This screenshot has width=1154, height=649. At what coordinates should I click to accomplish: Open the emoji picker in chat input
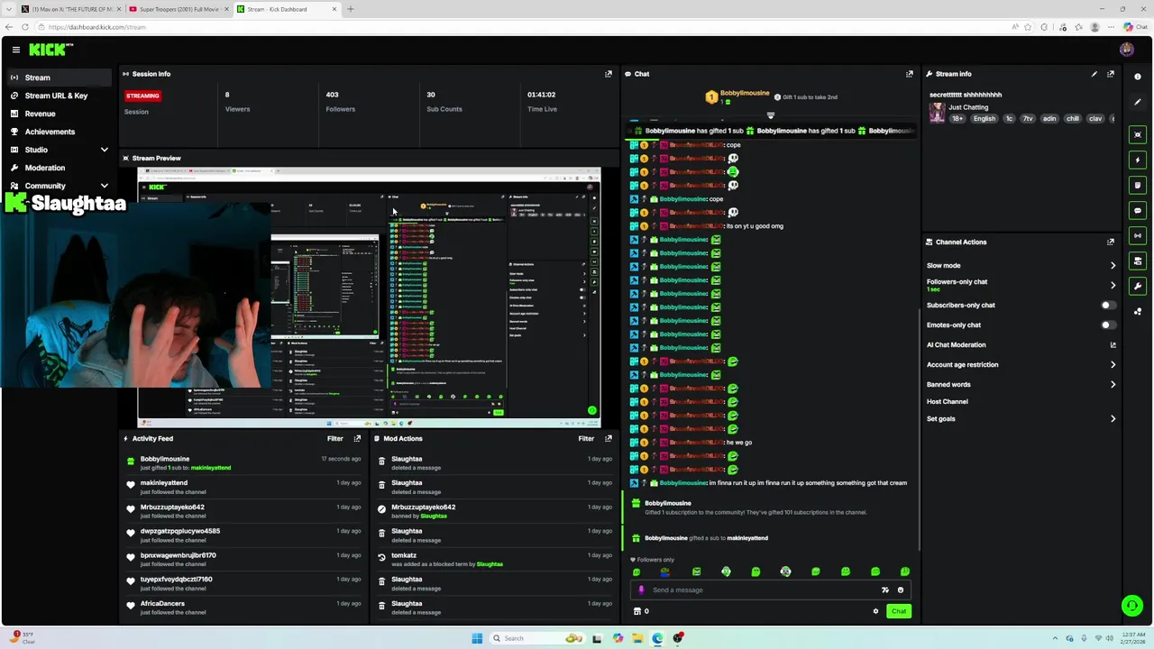click(900, 590)
